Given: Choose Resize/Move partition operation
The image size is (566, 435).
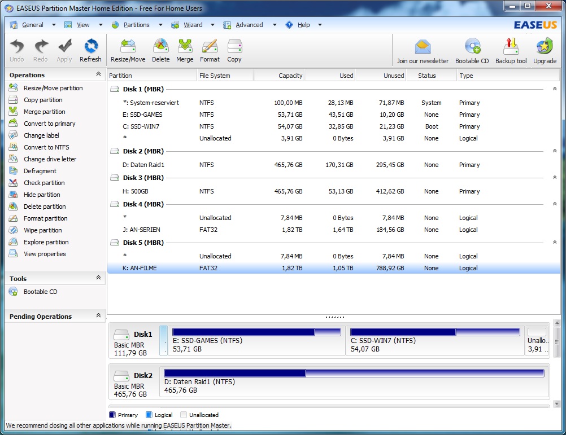Looking at the screenshot, I should click(x=46, y=88).
